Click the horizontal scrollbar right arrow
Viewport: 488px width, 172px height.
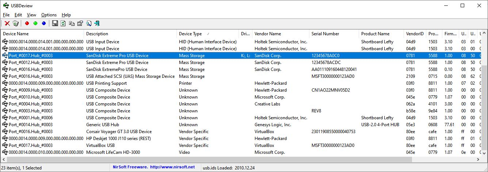479,160
